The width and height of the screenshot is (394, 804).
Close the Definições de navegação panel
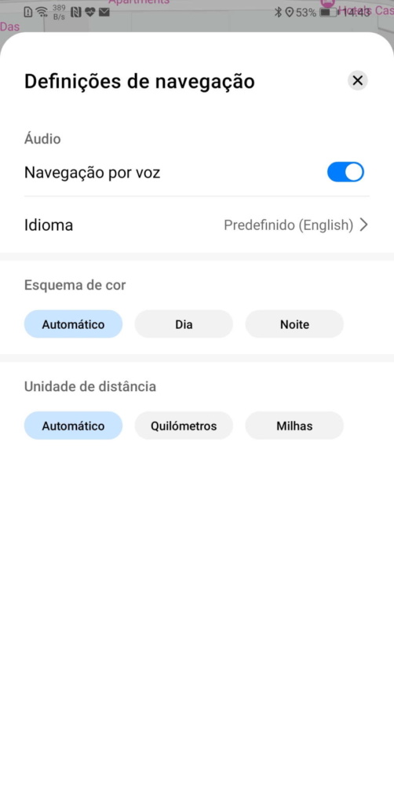[358, 81]
